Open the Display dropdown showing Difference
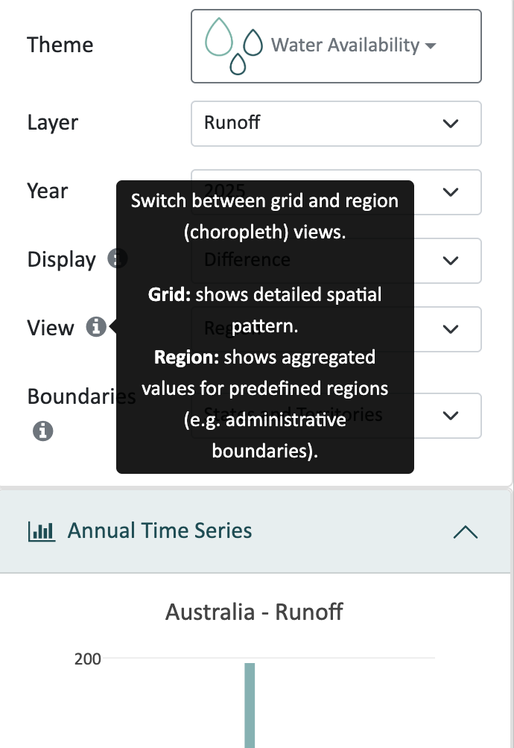514x748 pixels. coord(450,261)
